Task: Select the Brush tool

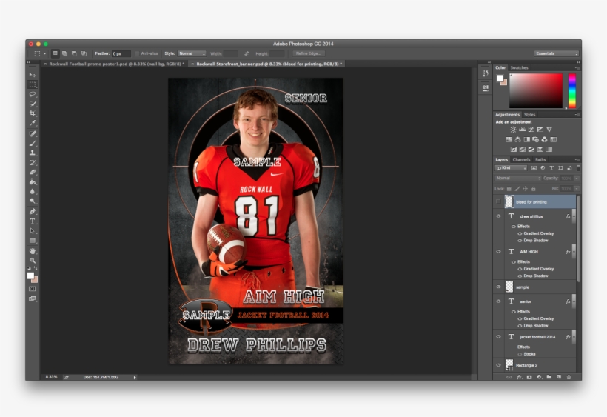Action: (x=33, y=143)
